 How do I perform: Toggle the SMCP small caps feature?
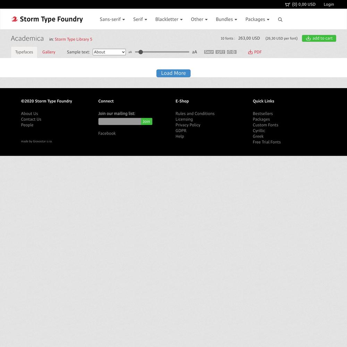click(x=209, y=52)
